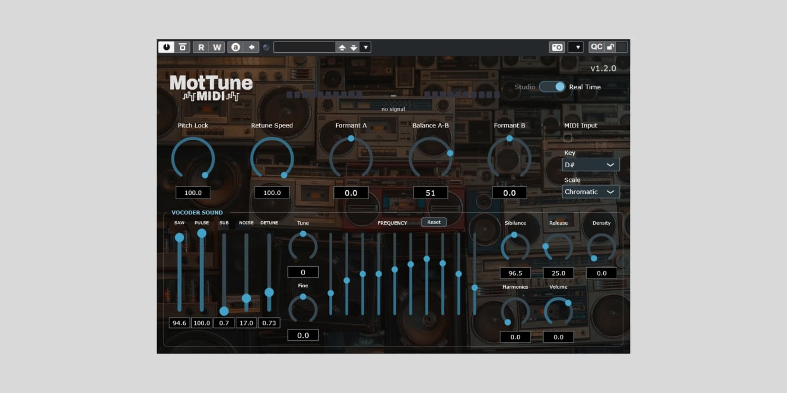Click the Balance A-B value field 51
Image resolution: width=787 pixels, height=393 pixels.
[x=431, y=193]
